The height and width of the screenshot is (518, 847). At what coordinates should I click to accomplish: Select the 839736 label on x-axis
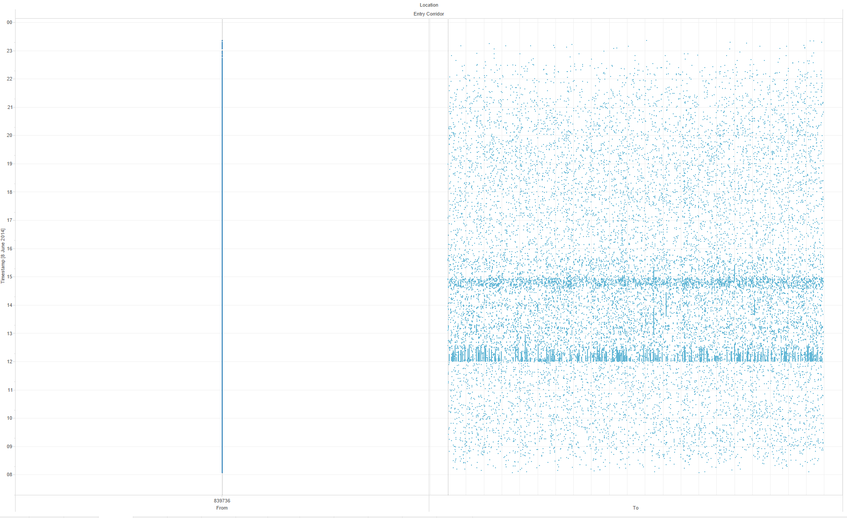[222, 501]
